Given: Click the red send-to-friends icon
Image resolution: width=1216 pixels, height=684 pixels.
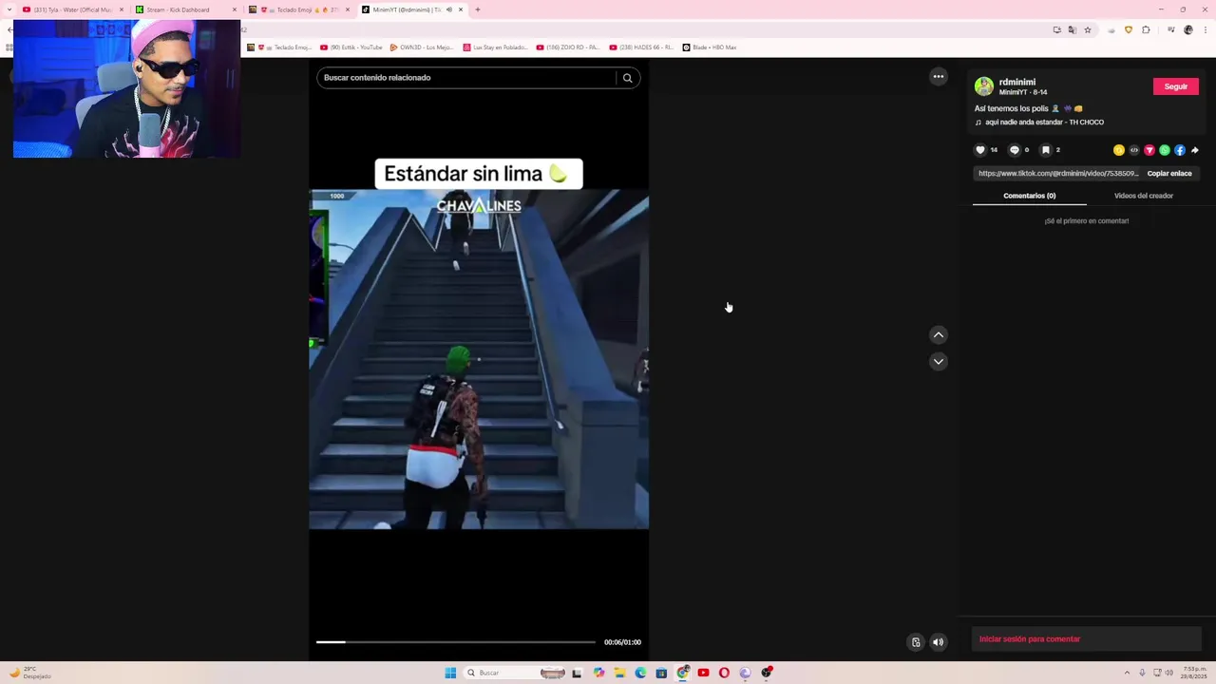Looking at the screenshot, I should point(1149,150).
